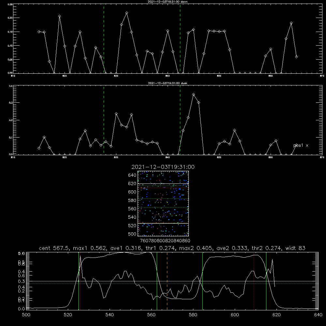The height and width of the screenshot is (326, 326).
Task: Click bottom plot x-axis label 580
Action: [193, 315]
